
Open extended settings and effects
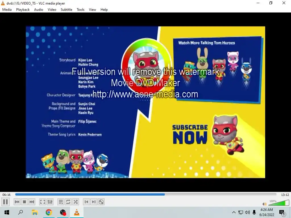[50, 202]
